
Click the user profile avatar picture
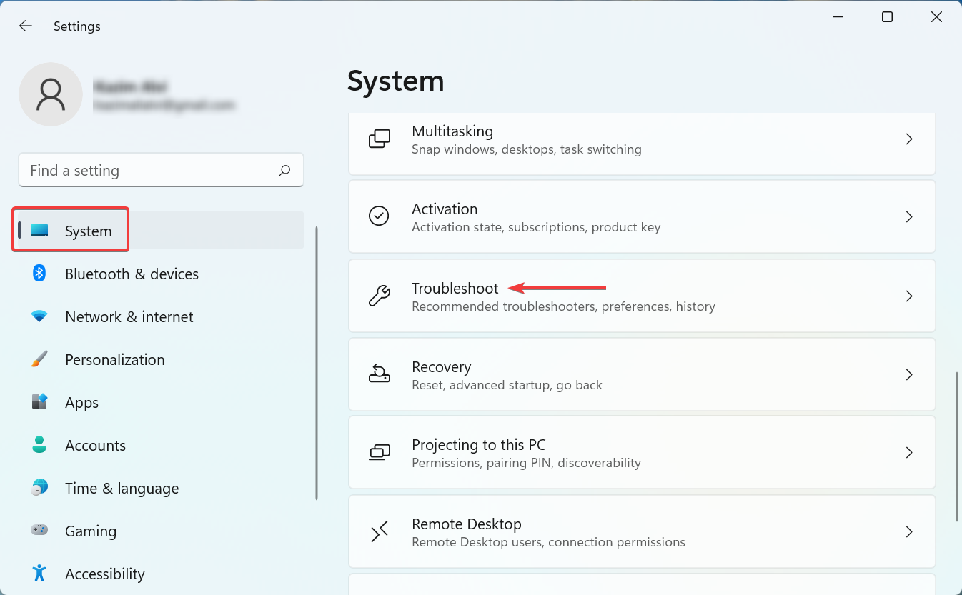[x=51, y=94]
